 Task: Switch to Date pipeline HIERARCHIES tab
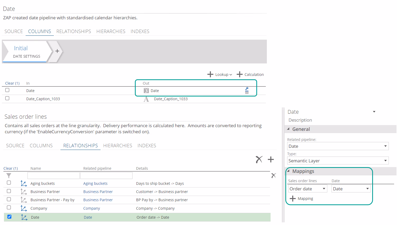pos(111,31)
